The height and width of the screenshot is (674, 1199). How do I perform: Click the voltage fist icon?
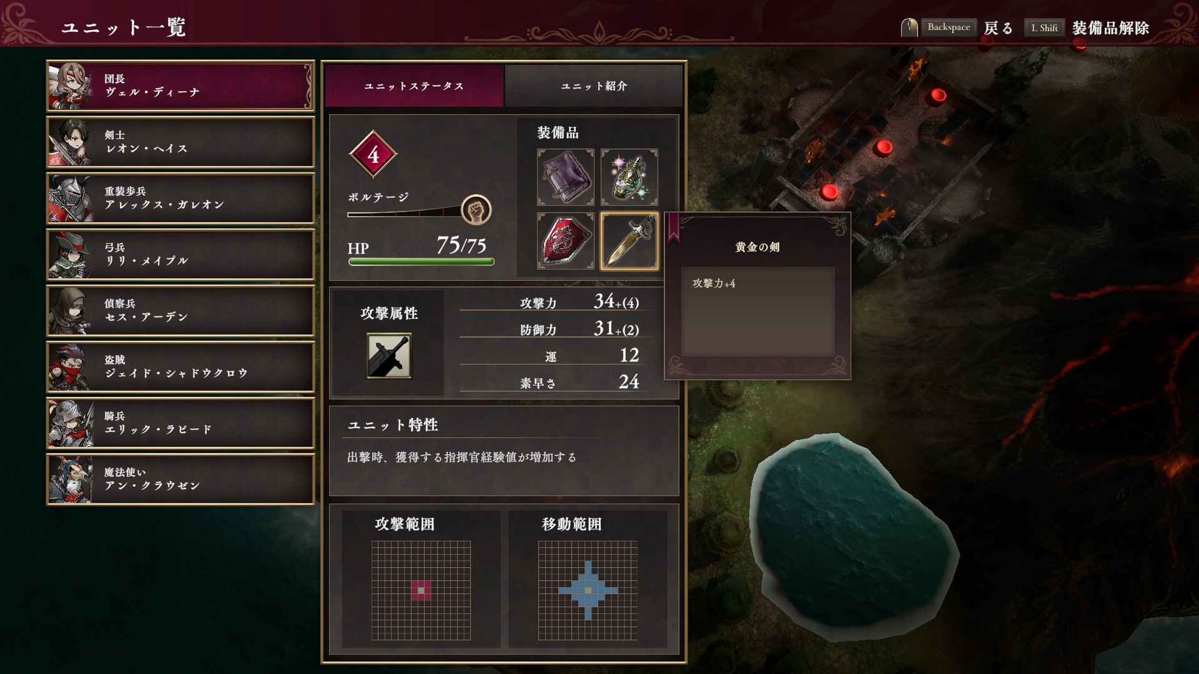476,210
